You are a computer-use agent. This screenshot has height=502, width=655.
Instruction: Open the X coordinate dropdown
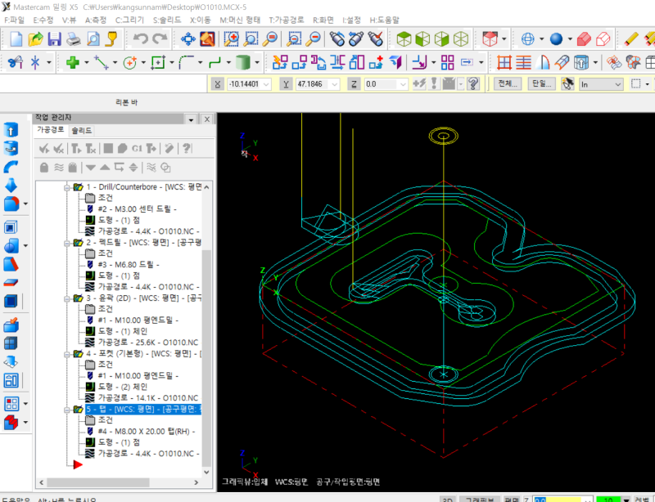[x=265, y=83]
